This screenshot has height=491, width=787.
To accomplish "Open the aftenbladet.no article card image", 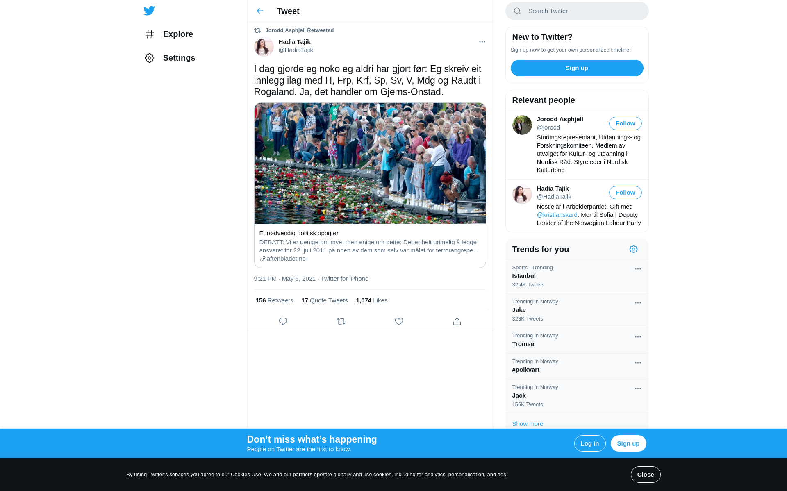I will click(370, 163).
